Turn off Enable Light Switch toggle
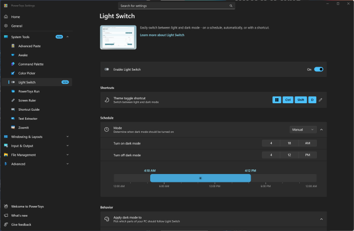Screen dimensions: 354x231 click(x=319, y=69)
